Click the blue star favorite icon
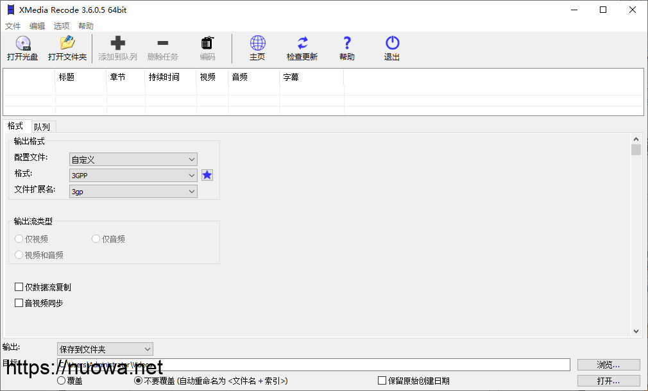648x391 pixels. pos(207,175)
